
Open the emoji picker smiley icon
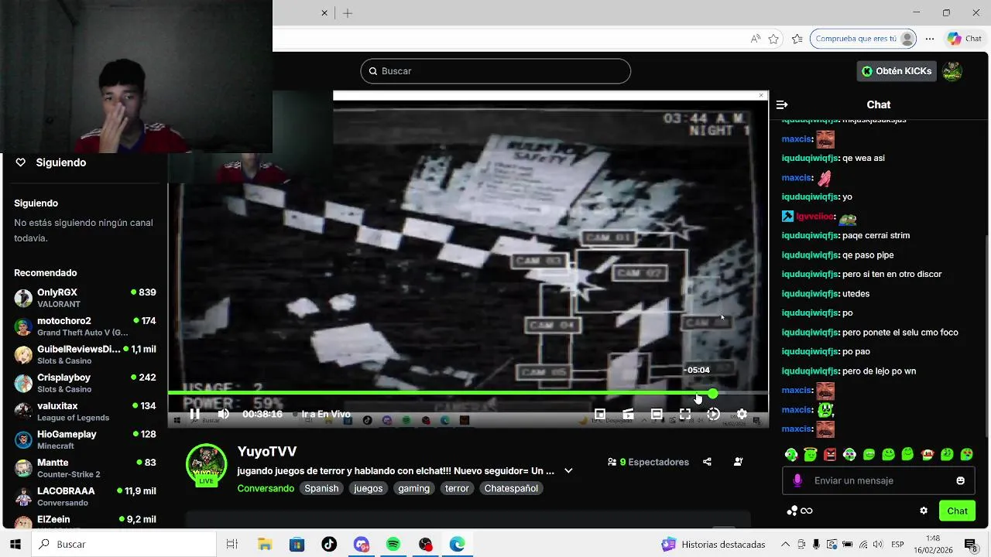coord(961,480)
